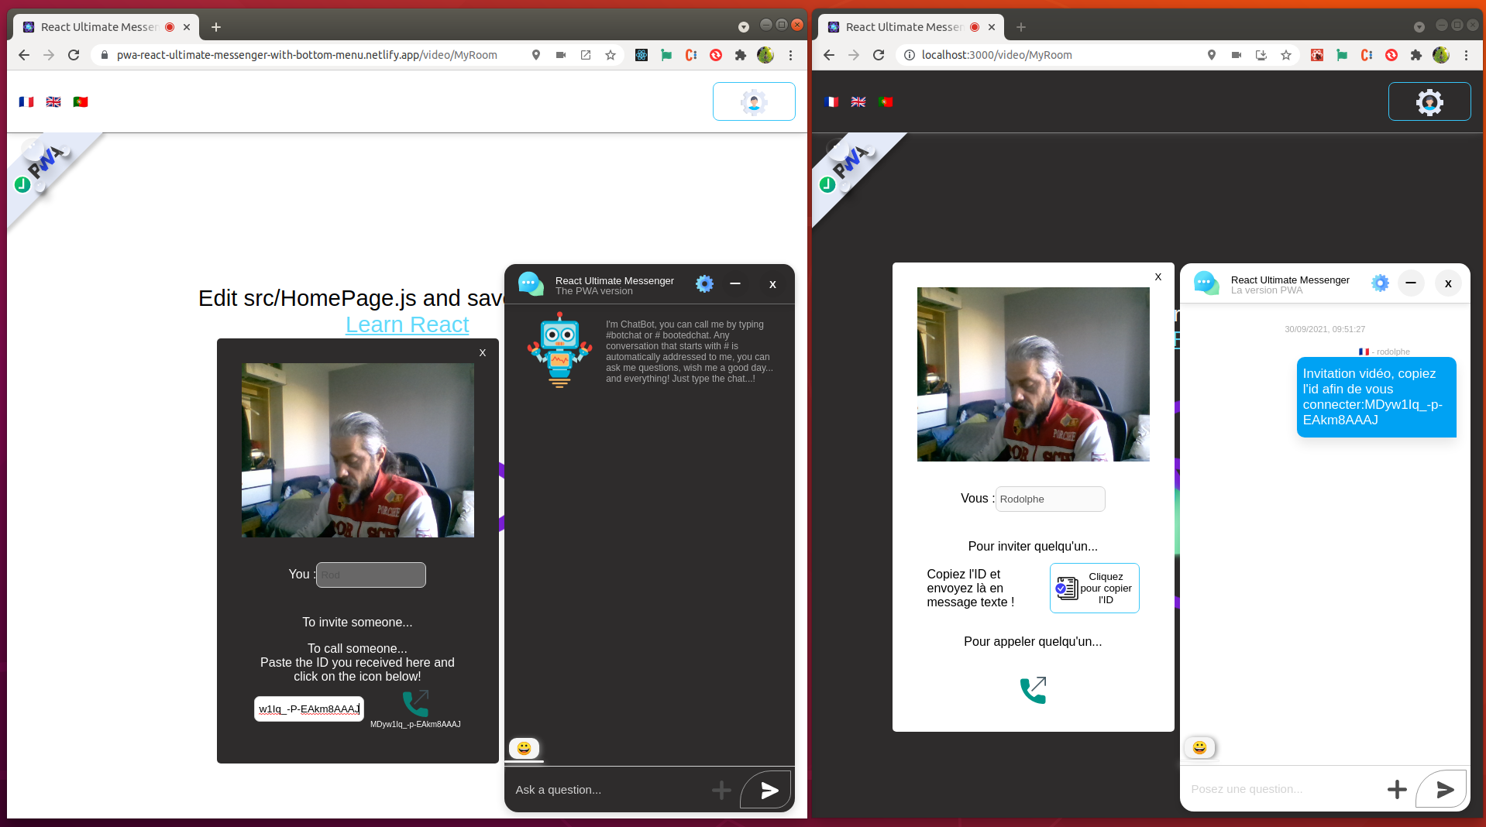Click the send arrow in the French chat
The image size is (1486, 827).
(x=1443, y=789)
